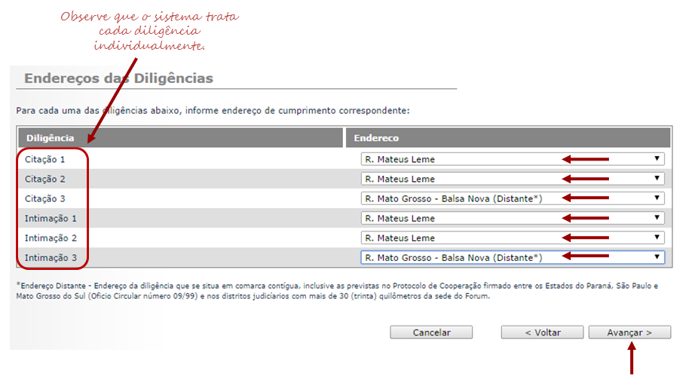Open the address dropdown for Intimação 3
The image size is (695, 383).
(513, 257)
